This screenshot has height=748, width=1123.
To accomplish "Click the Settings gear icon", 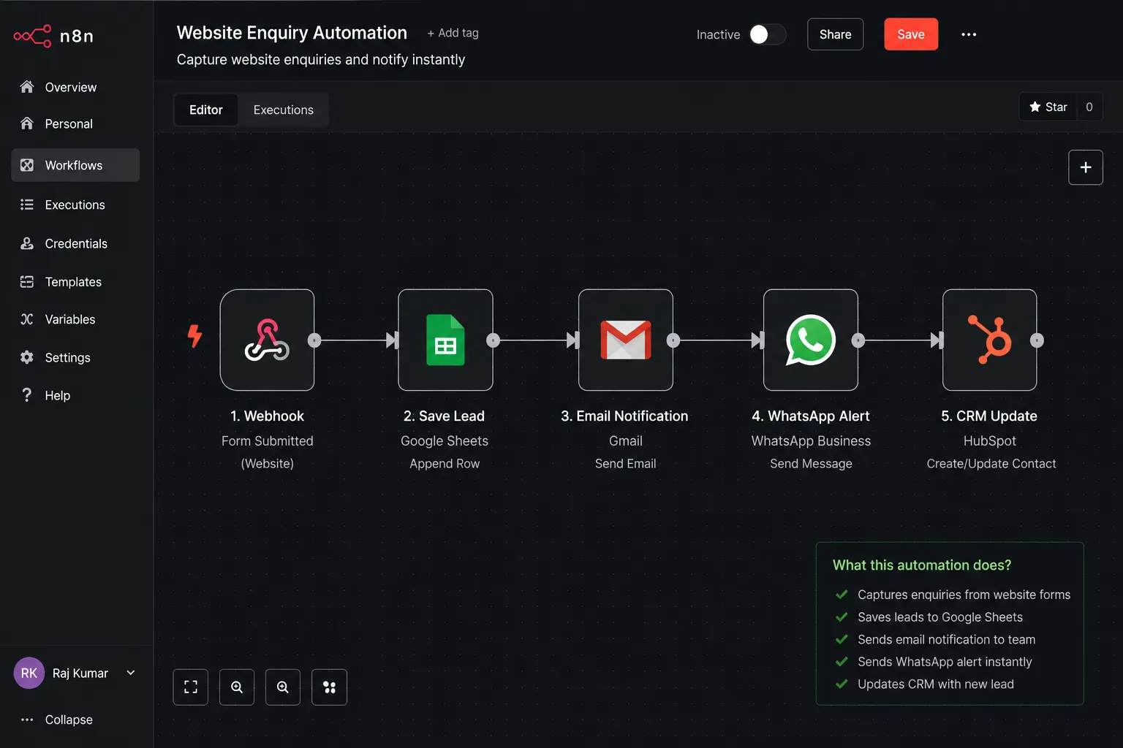I will coord(27,357).
